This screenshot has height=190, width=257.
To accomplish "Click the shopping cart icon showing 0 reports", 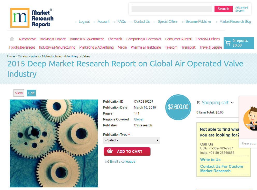I will pos(228,43).
